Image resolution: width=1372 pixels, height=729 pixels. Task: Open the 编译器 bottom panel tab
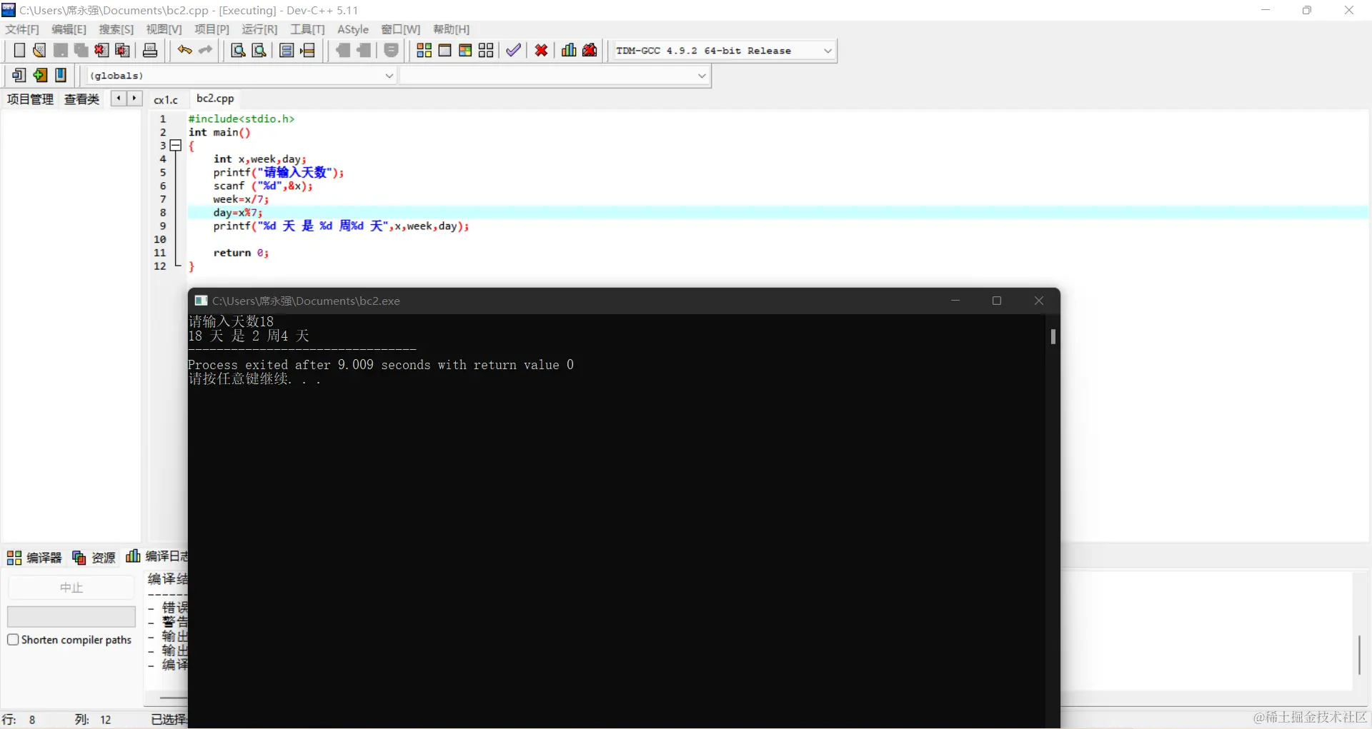coord(35,558)
